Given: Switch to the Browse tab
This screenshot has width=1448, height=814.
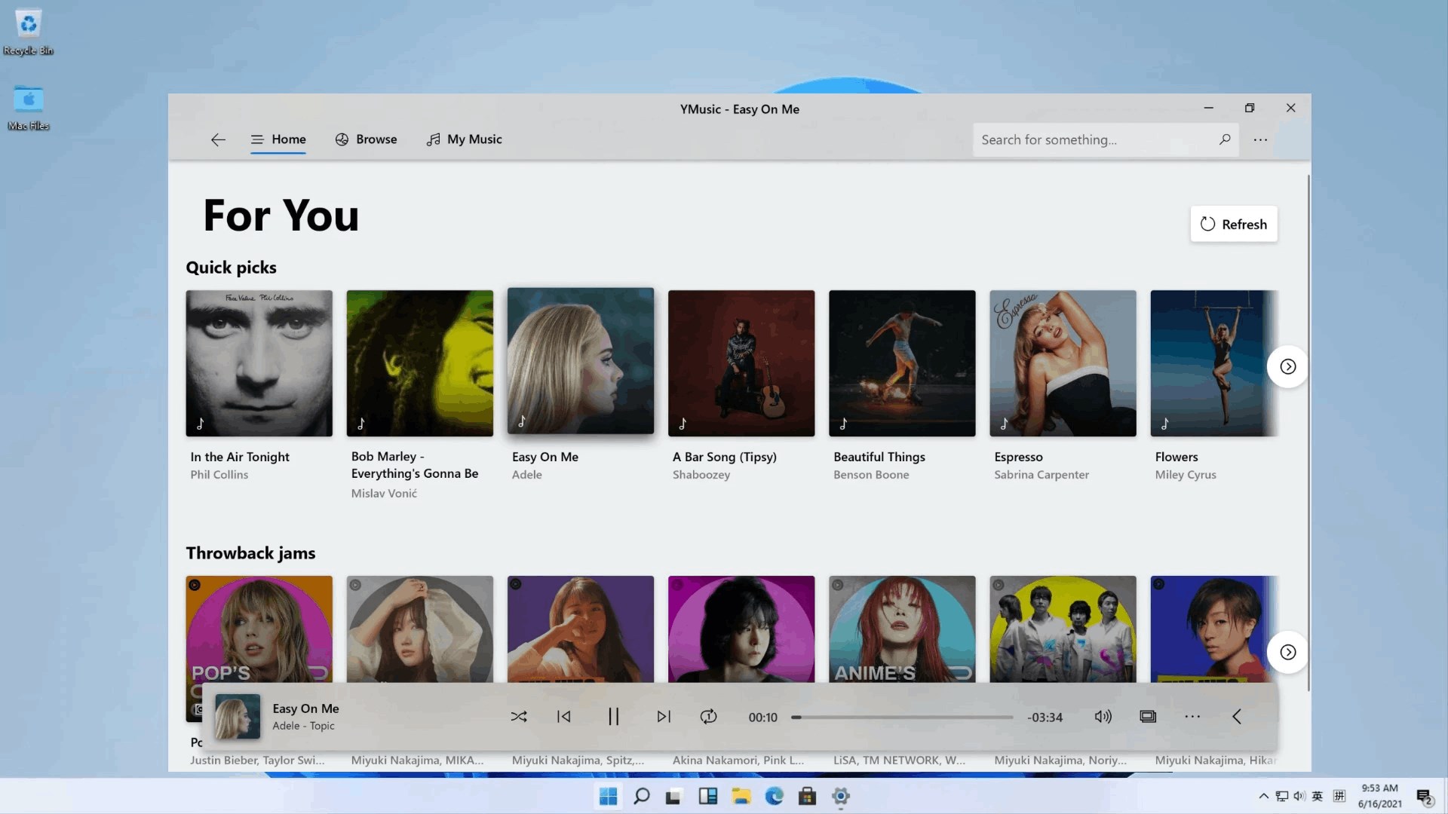Looking at the screenshot, I should pyautogui.click(x=367, y=139).
